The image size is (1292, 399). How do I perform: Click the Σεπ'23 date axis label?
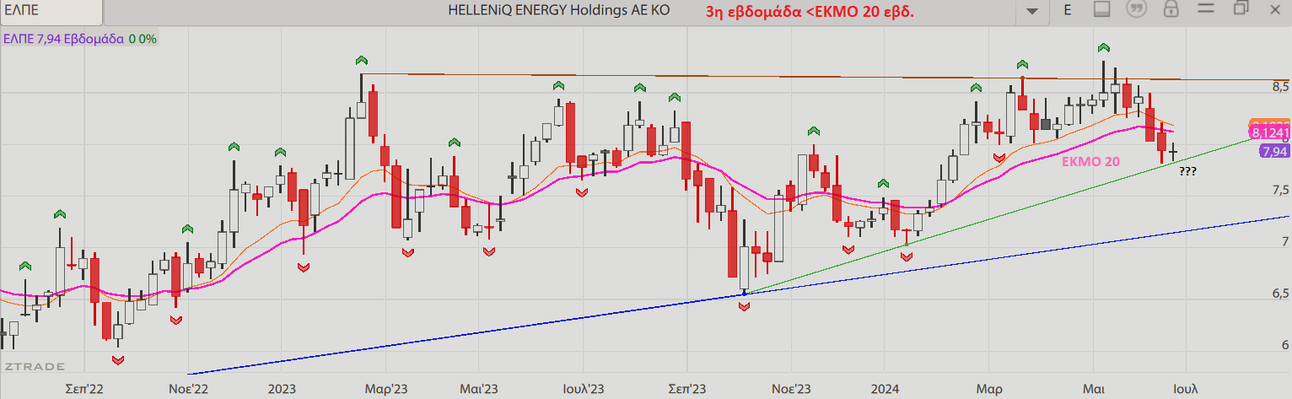point(686,390)
